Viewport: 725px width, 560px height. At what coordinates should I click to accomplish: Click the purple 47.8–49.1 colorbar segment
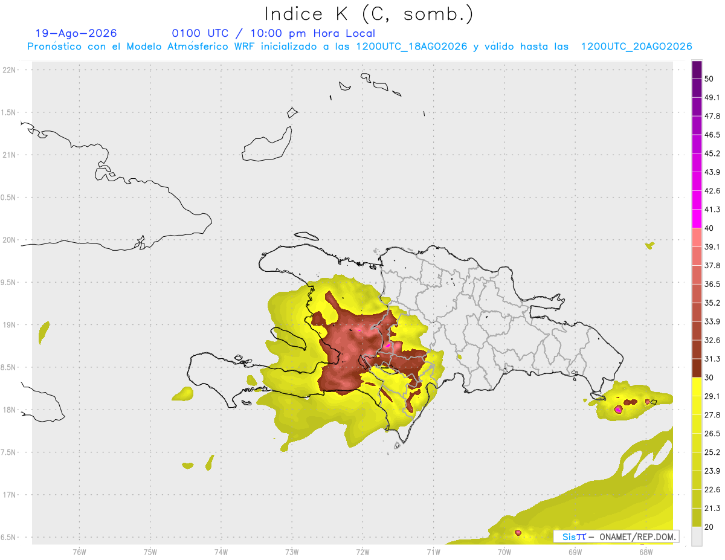point(697,107)
